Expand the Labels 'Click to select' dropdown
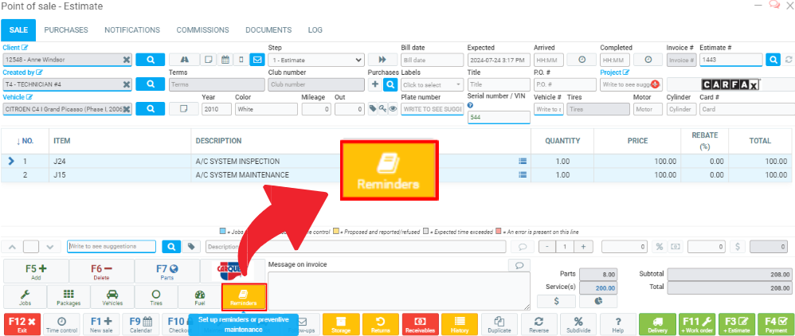Viewport: 795px width, 336px height. click(x=432, y=84)
